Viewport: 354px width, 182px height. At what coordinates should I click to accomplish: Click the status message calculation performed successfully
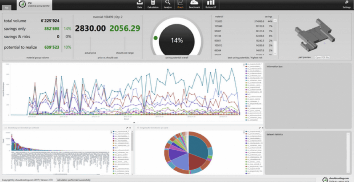click(x=74, y=180)
